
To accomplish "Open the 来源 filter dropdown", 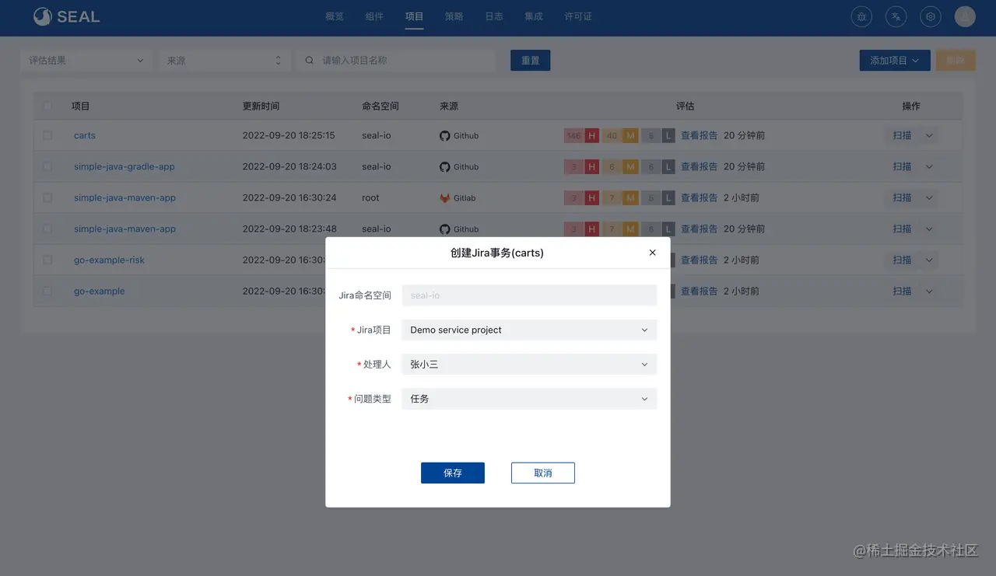I will point(224,61).
